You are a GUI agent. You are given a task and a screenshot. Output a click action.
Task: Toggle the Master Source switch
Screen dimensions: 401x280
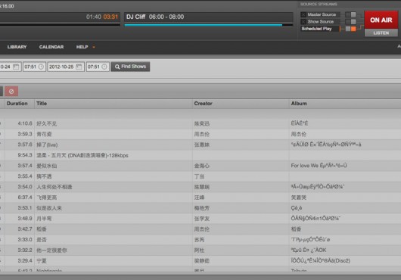(350, 14)
